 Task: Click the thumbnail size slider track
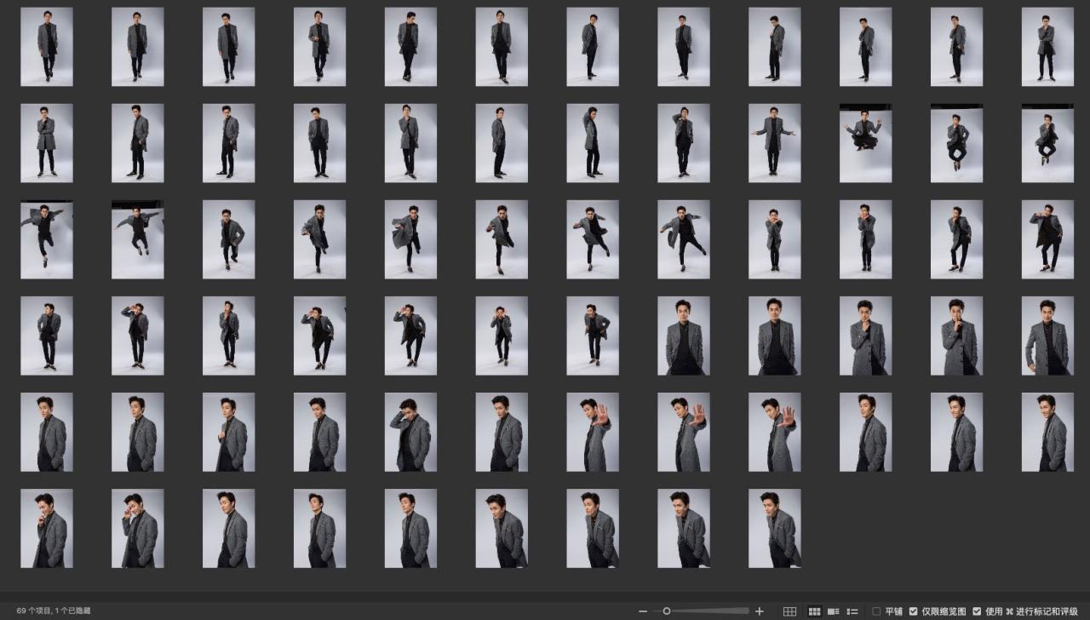point(707,611)
